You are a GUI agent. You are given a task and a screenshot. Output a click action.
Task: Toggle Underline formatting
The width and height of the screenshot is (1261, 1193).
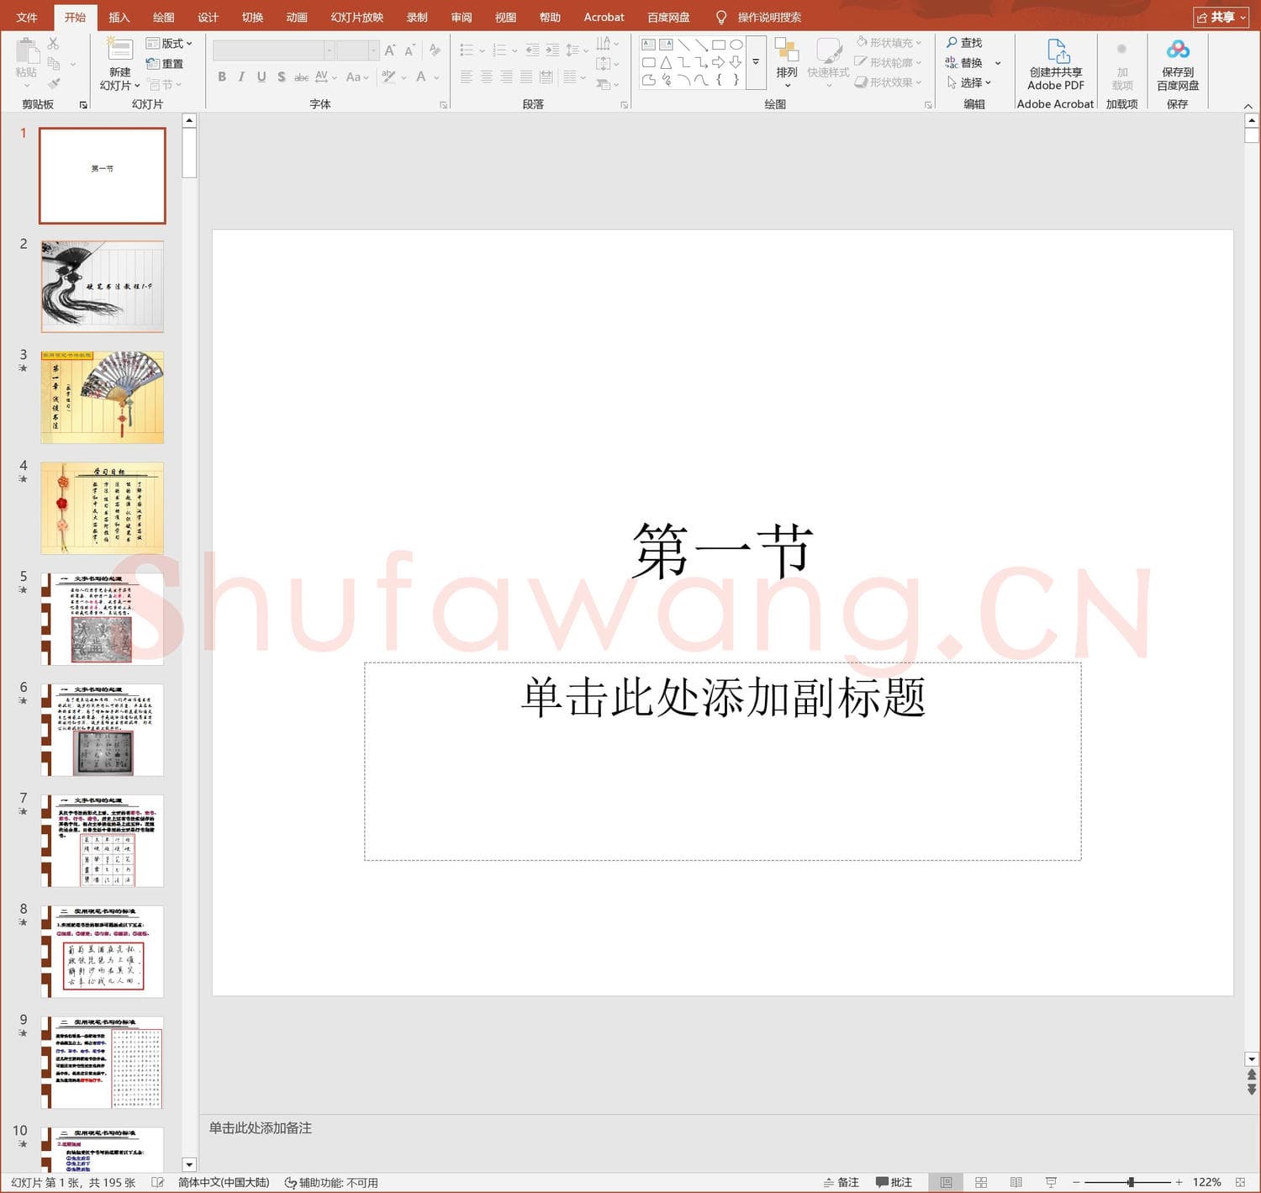[261, 77]
